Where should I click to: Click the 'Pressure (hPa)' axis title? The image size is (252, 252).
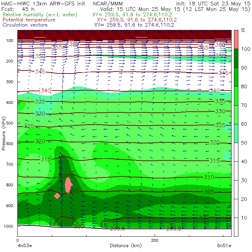coord(4,133)
